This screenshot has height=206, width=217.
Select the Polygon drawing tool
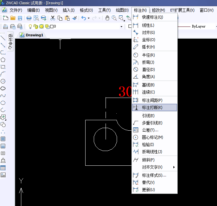tap(3, 60)
